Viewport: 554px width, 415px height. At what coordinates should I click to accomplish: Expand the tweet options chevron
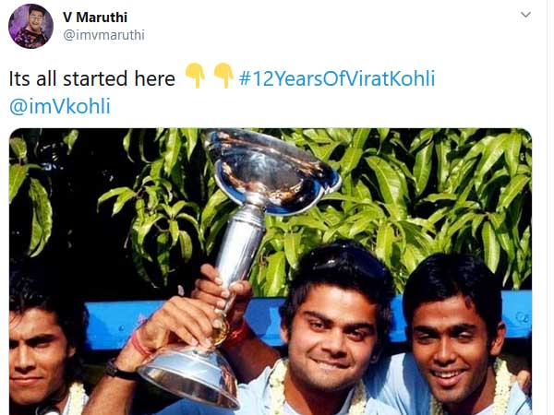(525, 15)
